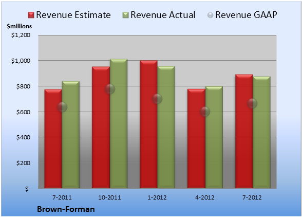Click the GAAP sphere marker for 7-2012
Image resolution: width=302 pixels, height=217 pixels.
(252, 103)
